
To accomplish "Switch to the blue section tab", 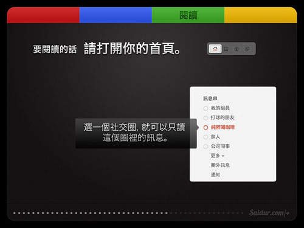I will pos(116,15).
